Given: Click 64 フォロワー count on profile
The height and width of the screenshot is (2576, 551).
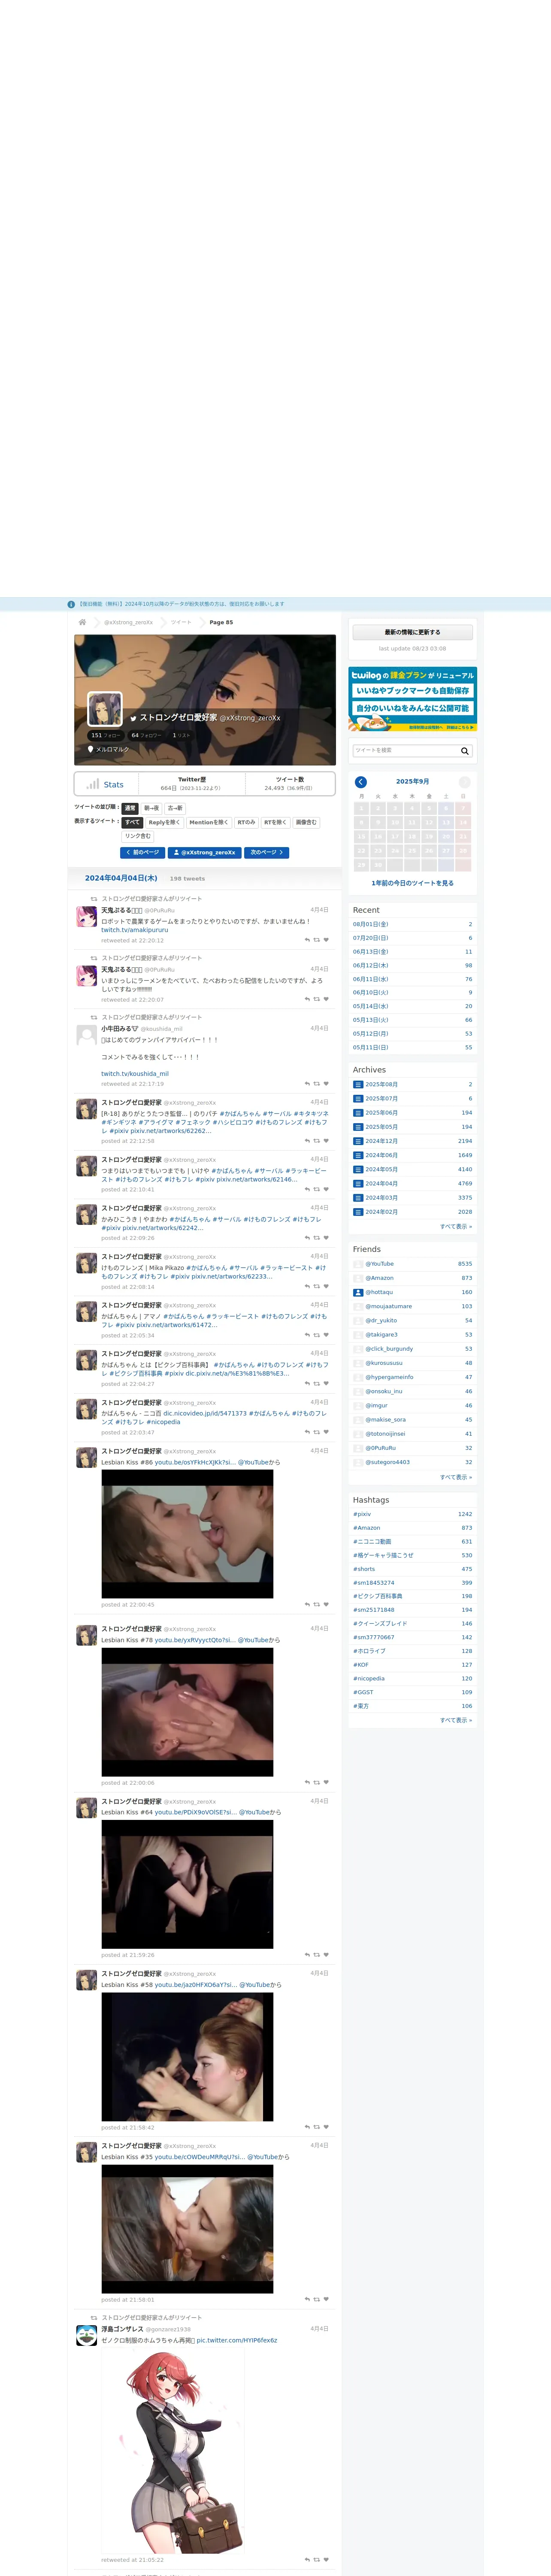Looking at the screenshot, I should (146, 735).
